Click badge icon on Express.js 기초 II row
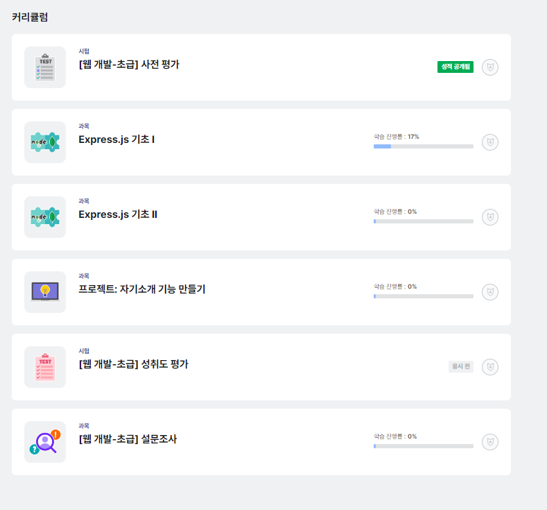 coord(489,217)
